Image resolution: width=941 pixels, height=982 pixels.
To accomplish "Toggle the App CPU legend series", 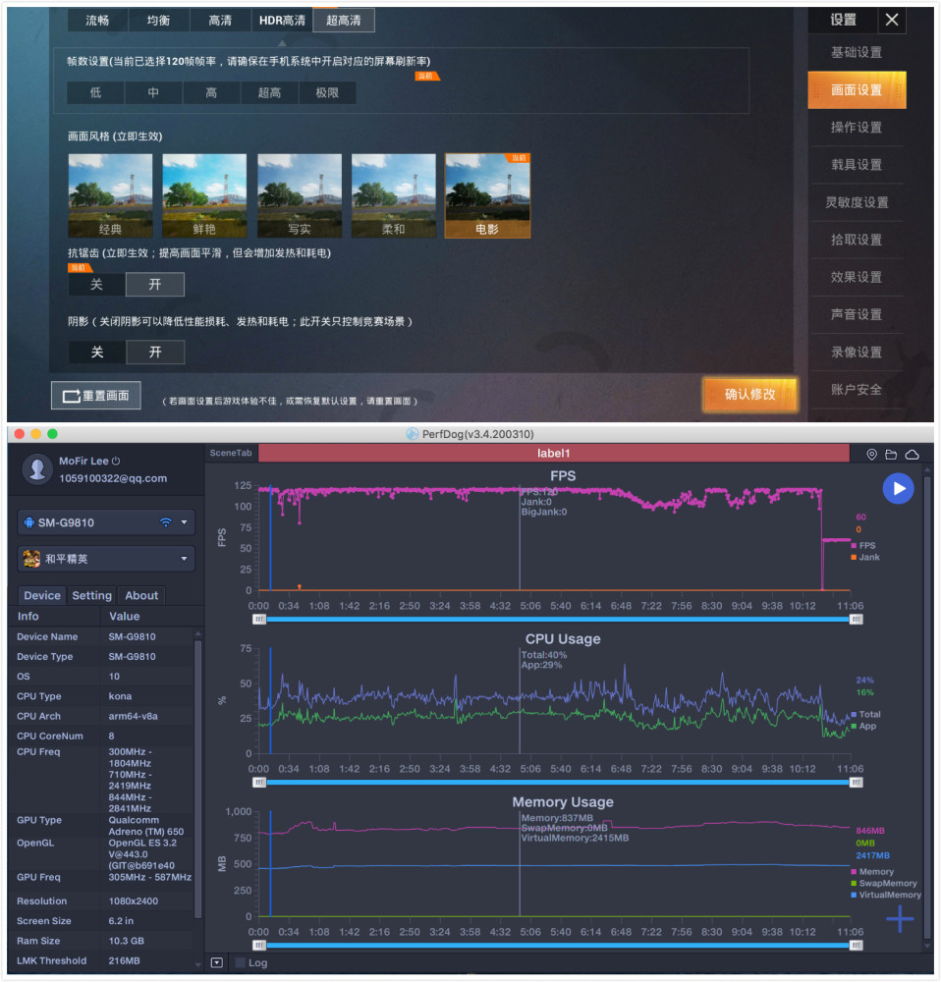I will pos(863,726).
